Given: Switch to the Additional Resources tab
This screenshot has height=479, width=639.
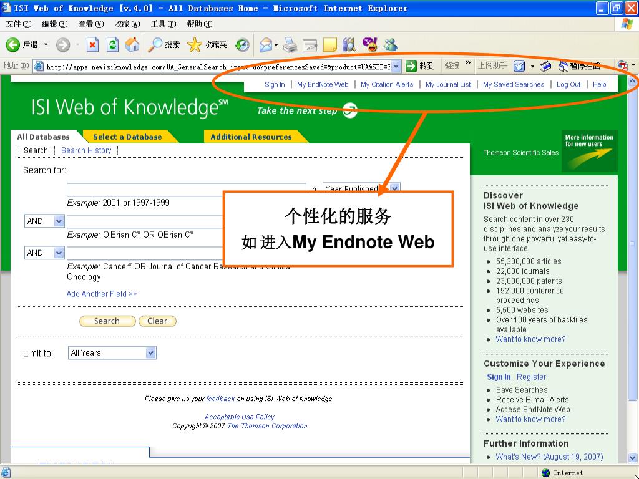Looking at the screenshot, I should [x=251, y=137].
